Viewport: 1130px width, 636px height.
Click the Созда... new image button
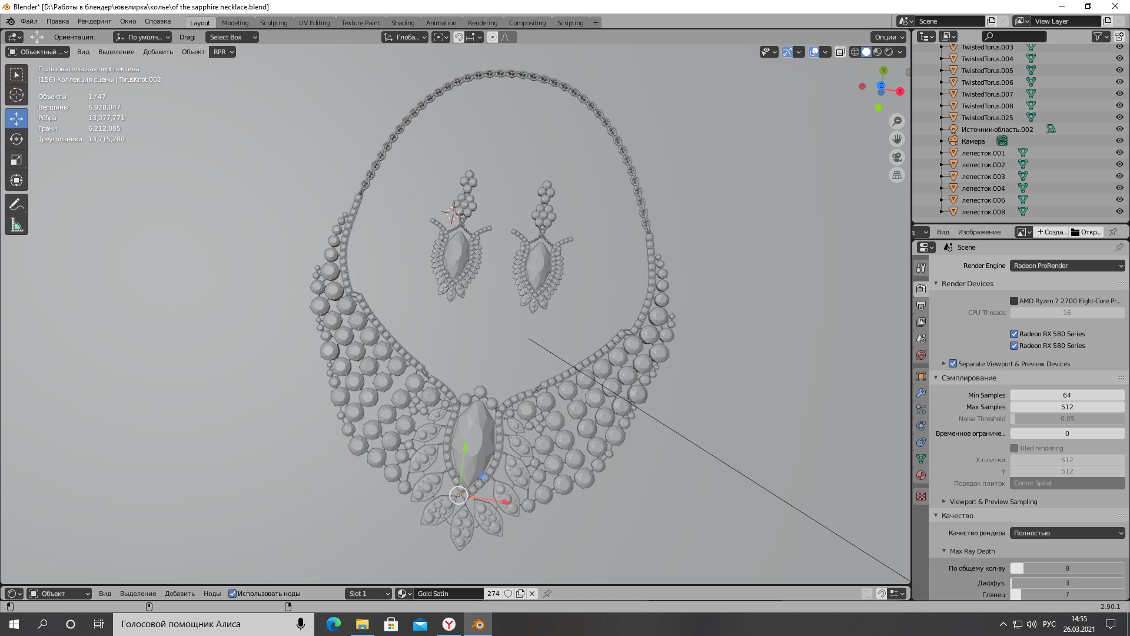1052,232
